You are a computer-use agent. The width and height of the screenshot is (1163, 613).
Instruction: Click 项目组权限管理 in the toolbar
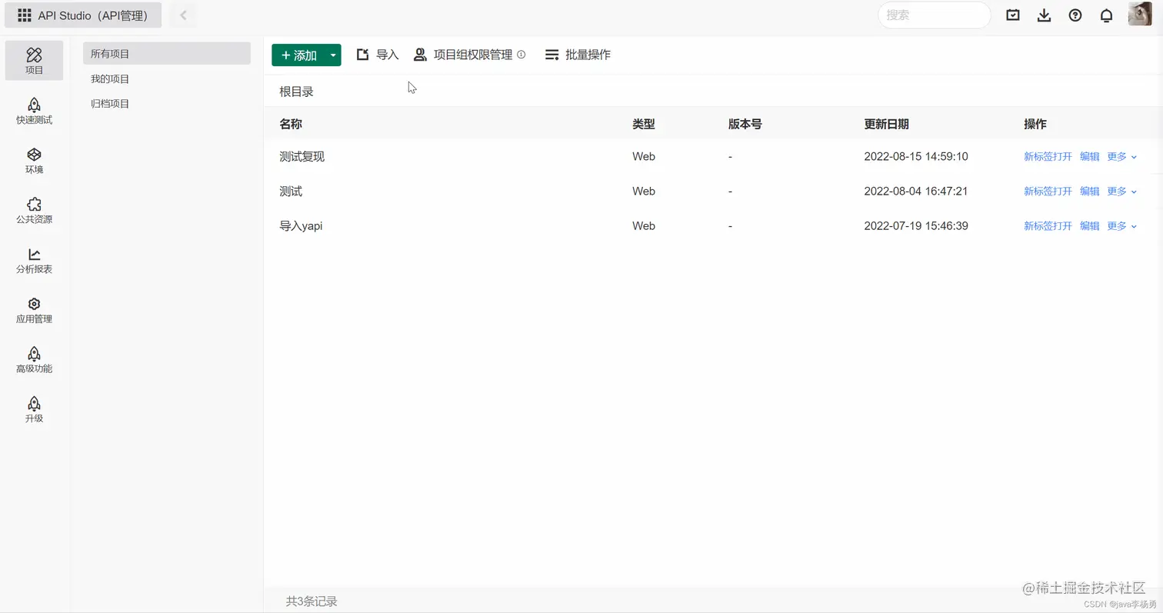[472, 55]
